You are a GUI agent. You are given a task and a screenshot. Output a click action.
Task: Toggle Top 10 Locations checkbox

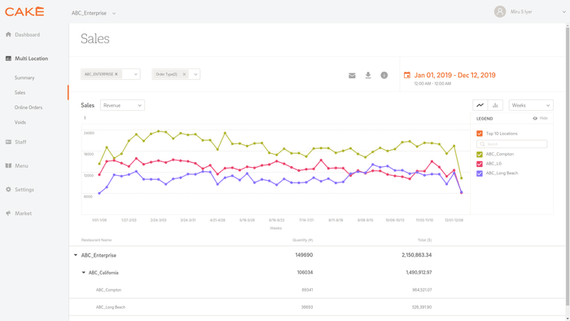coord(480,134)
